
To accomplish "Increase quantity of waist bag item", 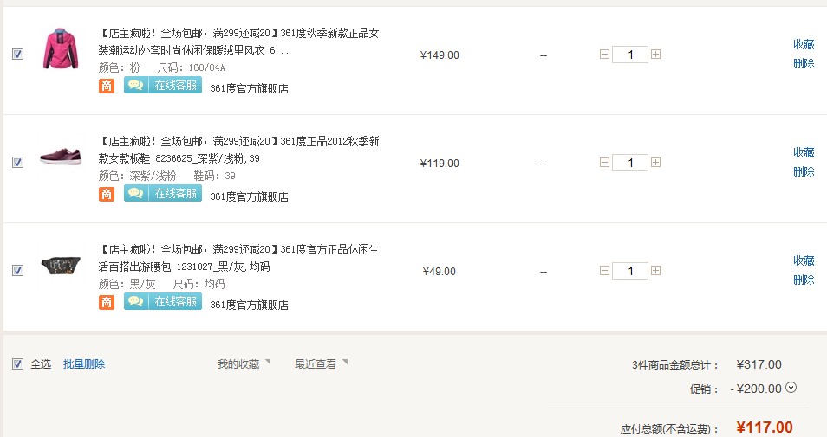I will 655,271.
